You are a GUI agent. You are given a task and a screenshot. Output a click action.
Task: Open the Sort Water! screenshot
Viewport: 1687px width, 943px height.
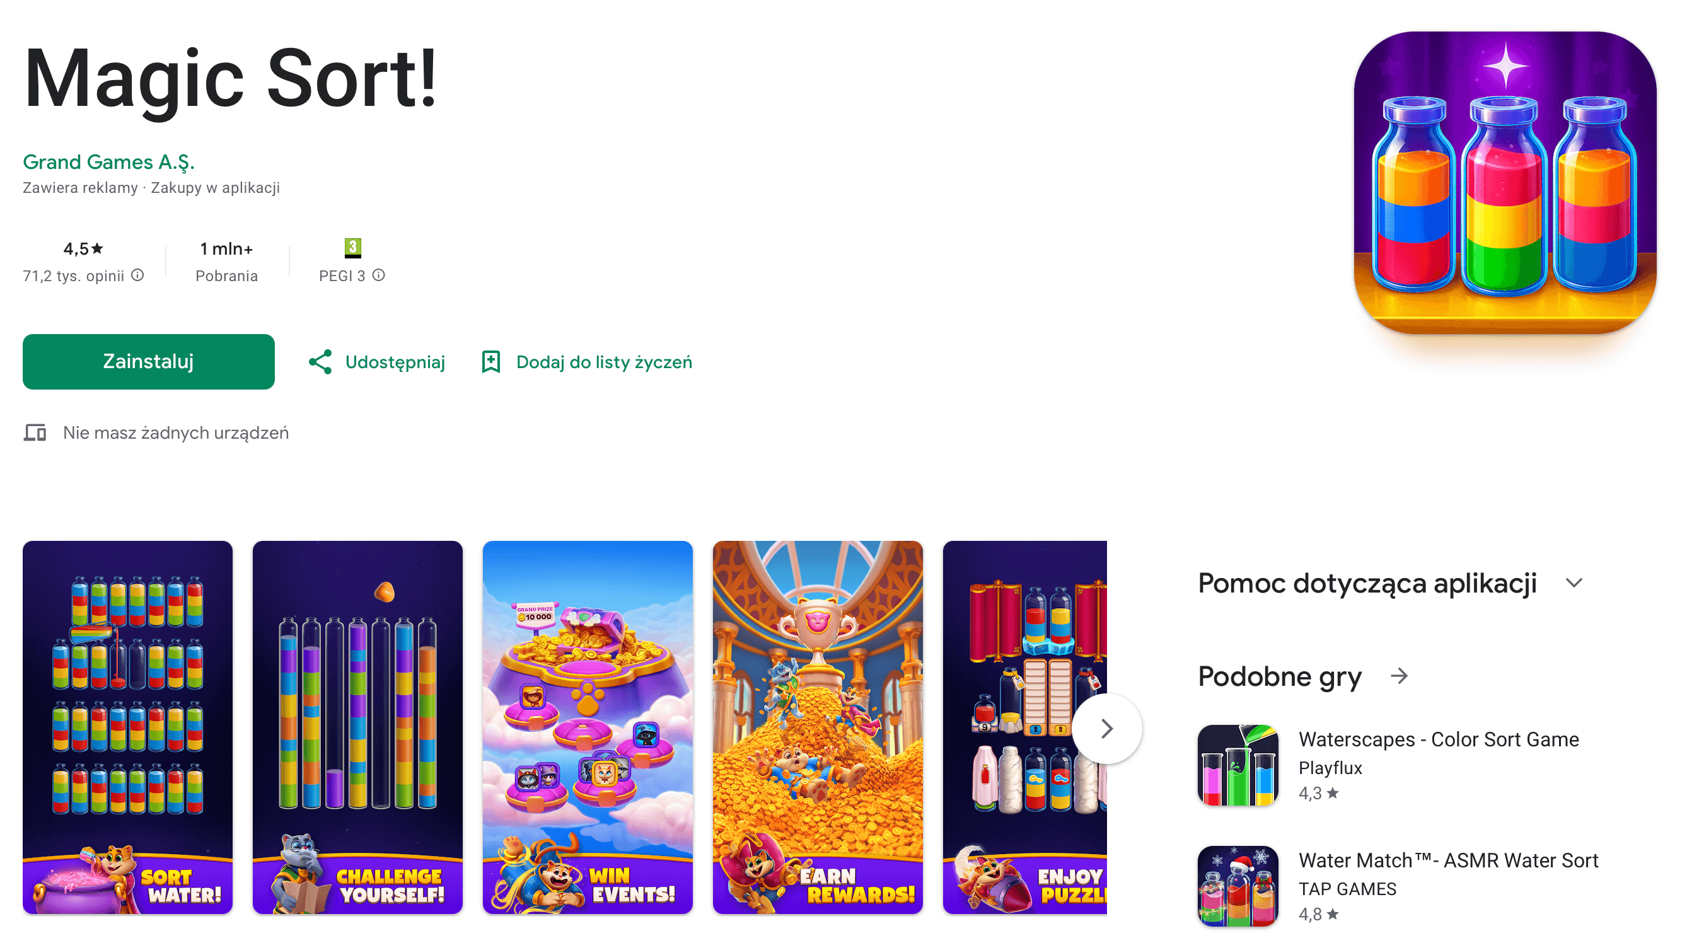point(128,727)
